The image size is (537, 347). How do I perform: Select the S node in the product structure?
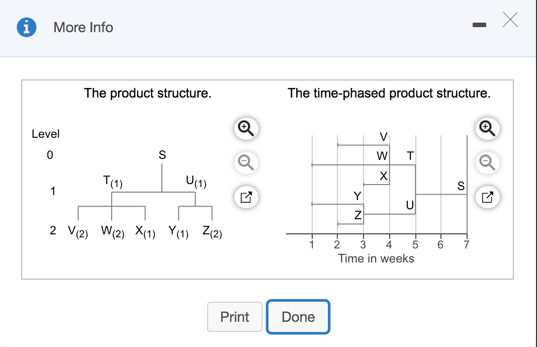(x=161, y=155)
